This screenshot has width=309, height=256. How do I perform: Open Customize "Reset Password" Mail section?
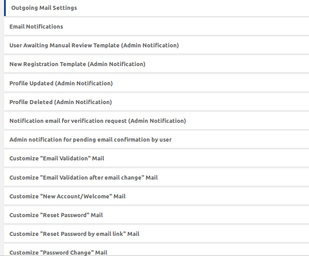pyautogui.click(x=56, y=215)
